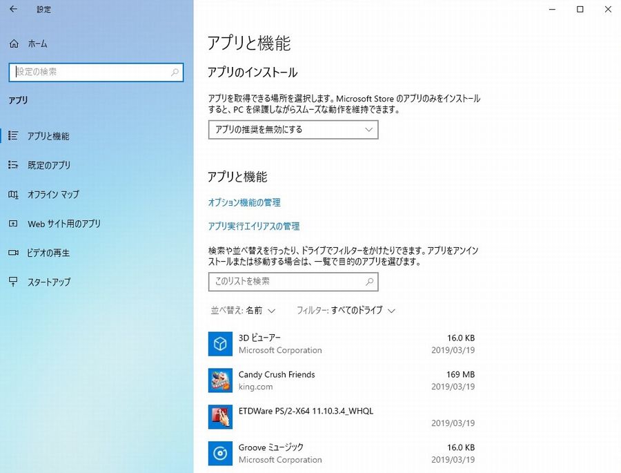This screenshot has width=621, height=473.
Task: Click the back arrow in settings
Action: pyautogui.click(x=14, y=9)
